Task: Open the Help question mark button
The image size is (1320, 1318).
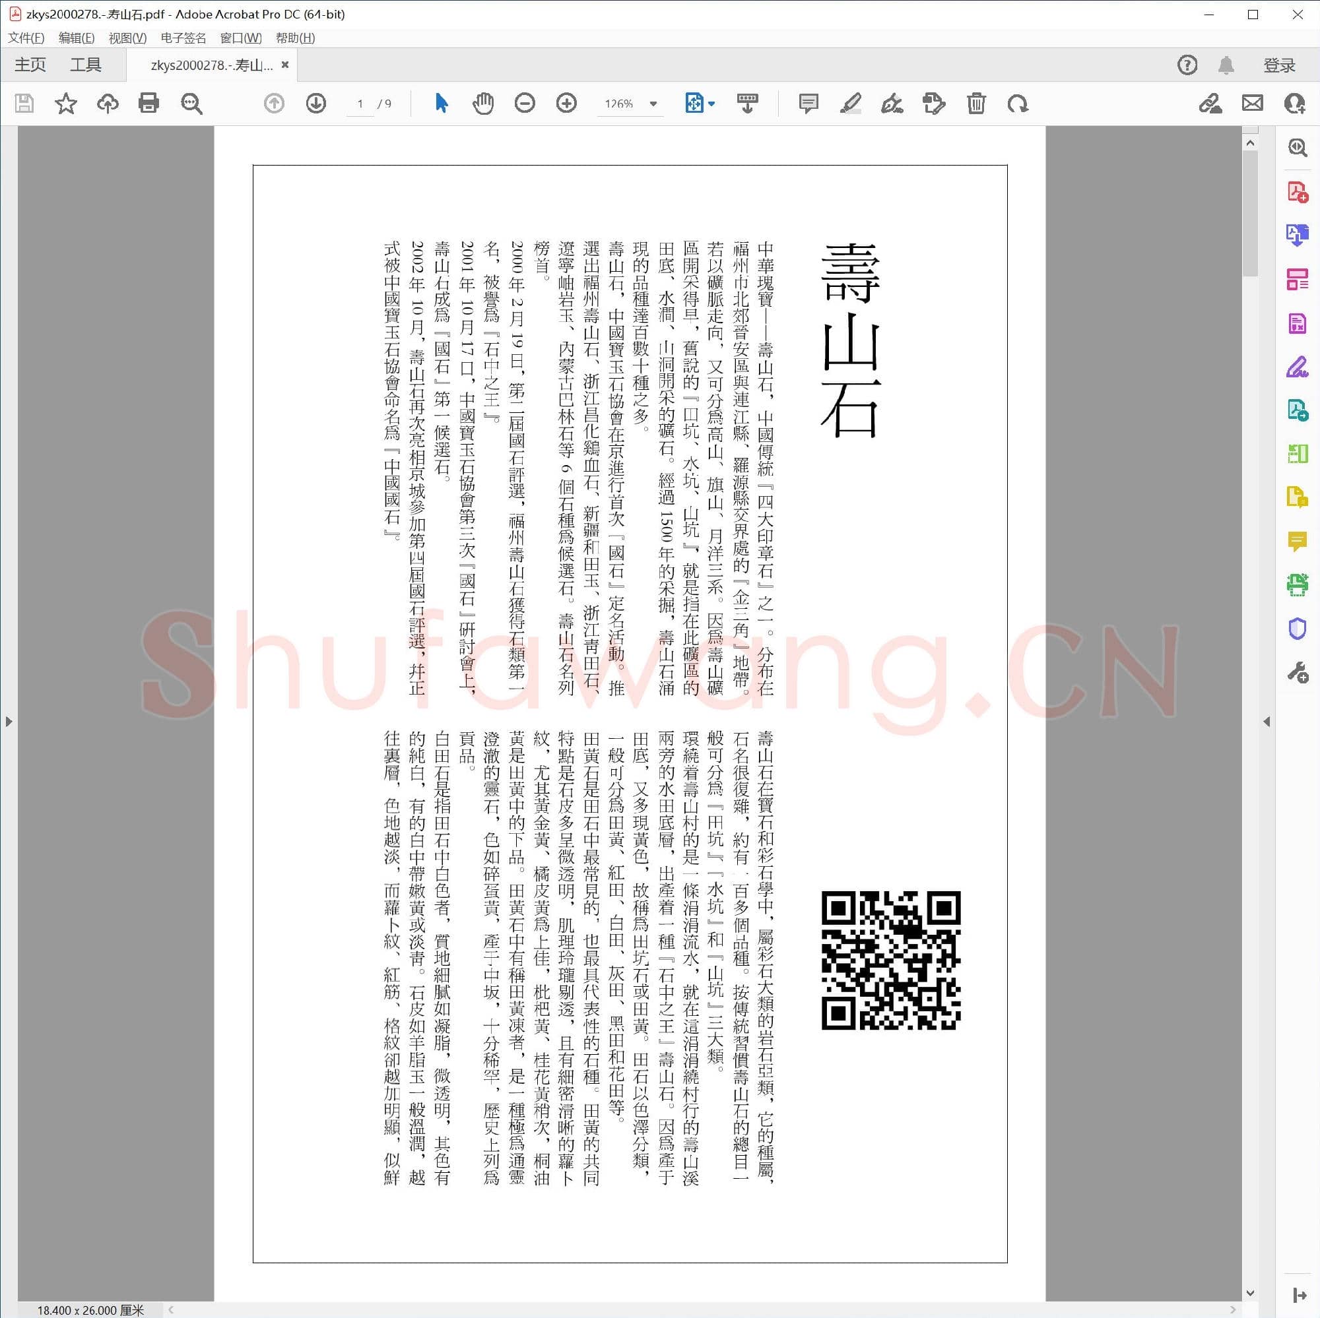Action: click(1187, 64)
